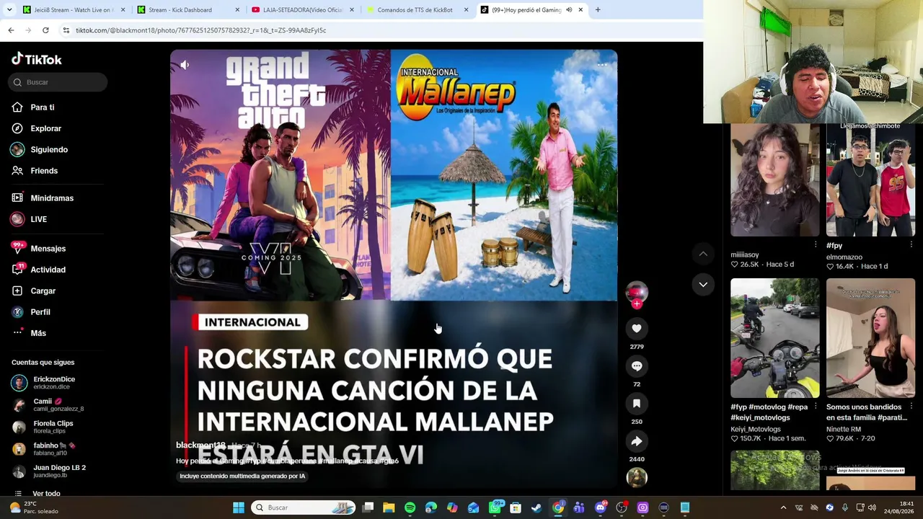This screenshot has width=923, height=519.
Task: Reload the page in Chrome
Action: tap(45, 30)
